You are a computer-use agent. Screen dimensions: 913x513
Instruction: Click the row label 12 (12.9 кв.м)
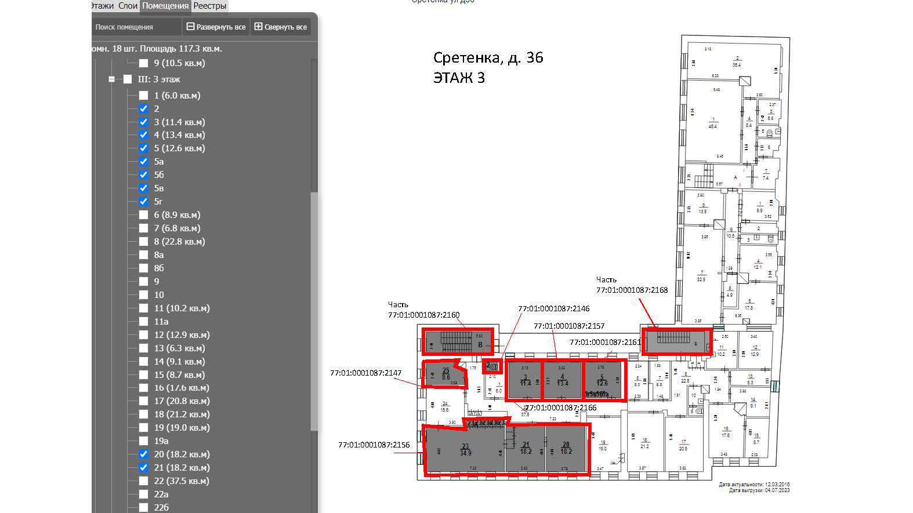(x=182, y=335)
